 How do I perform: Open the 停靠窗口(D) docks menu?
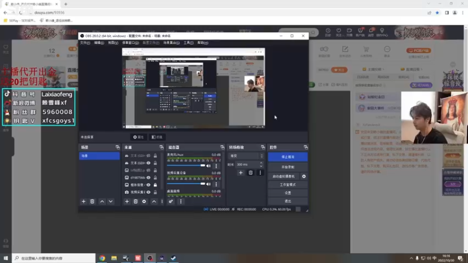(130, 43)
